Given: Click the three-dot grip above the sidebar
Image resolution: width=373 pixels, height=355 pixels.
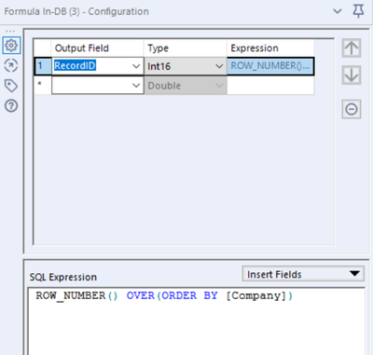Looking at the screenshot, I should 10,32.
